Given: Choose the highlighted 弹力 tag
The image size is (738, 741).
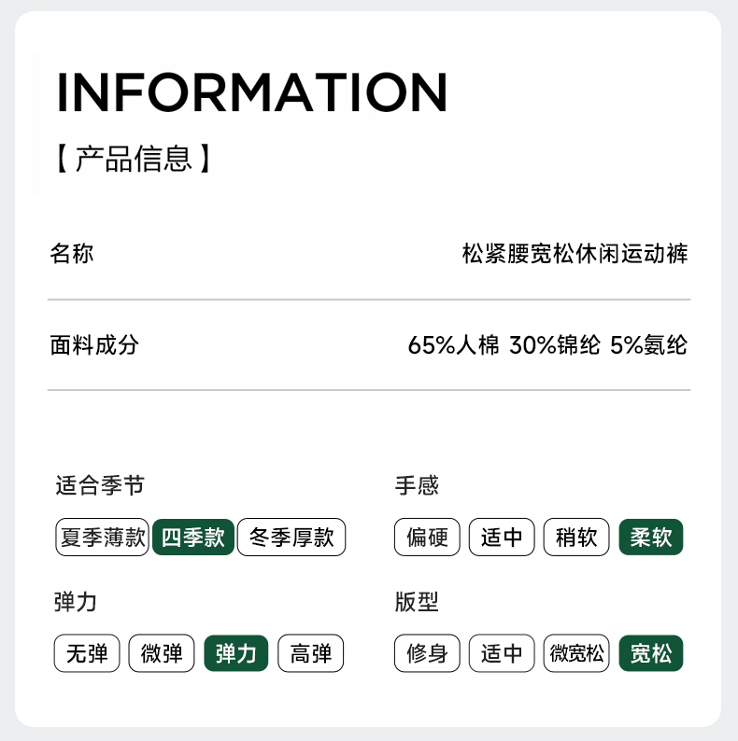Looking at the screenshot, I should 236,653.
